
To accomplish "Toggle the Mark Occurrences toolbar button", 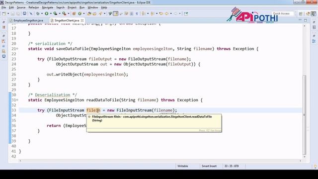I will [116, 13].
